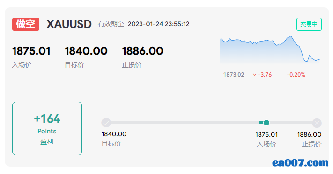Click the green current price slider dot
Image resolution: width=333 pixels, height=174 pixels.
(266, 123)
